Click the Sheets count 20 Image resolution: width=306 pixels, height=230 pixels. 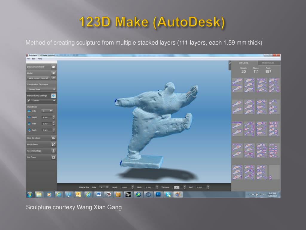pos(243,72)
